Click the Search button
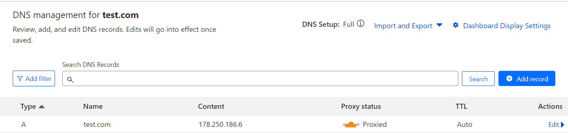This screenshot has width=568, height=133. click(x=478, y=79)
